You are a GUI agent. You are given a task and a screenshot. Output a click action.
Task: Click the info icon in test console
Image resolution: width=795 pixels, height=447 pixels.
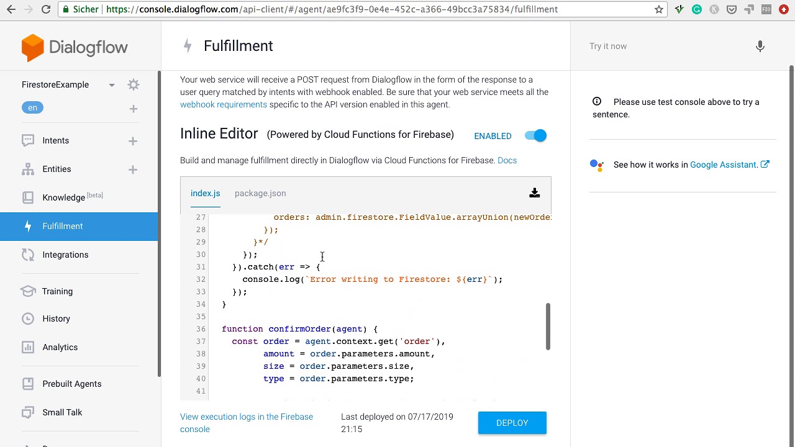597,101
